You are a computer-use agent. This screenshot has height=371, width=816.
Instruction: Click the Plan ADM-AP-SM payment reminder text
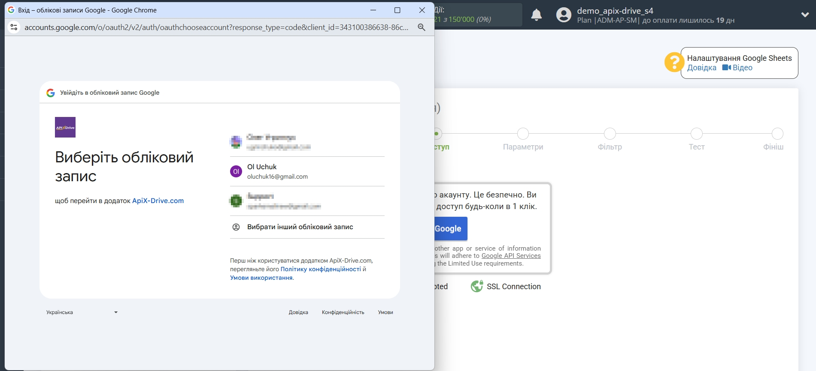(655, 20)
